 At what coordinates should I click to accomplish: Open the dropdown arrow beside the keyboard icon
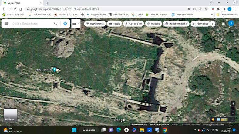[79, 23]
